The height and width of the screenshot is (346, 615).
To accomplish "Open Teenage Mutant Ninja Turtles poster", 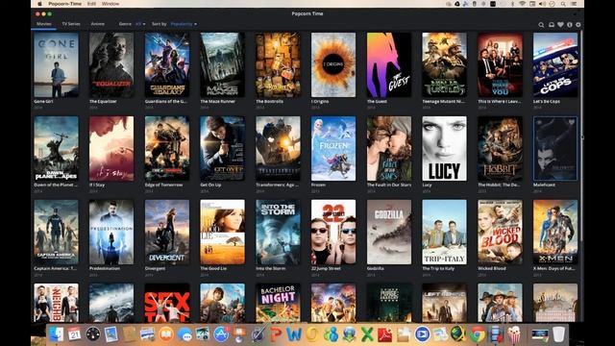I will tap(444, 64).
